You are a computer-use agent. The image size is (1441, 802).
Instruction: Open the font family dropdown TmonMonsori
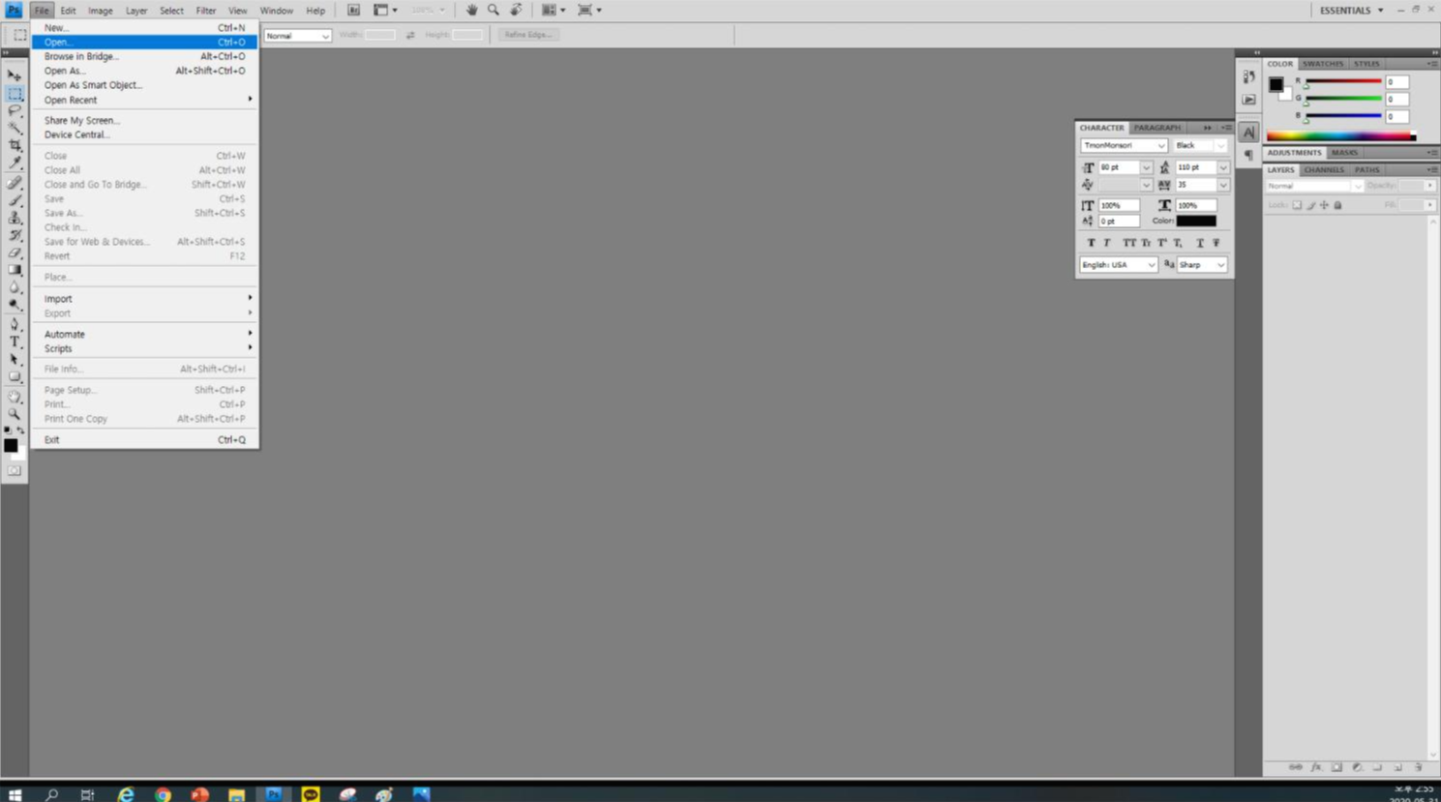point(1124,145)
